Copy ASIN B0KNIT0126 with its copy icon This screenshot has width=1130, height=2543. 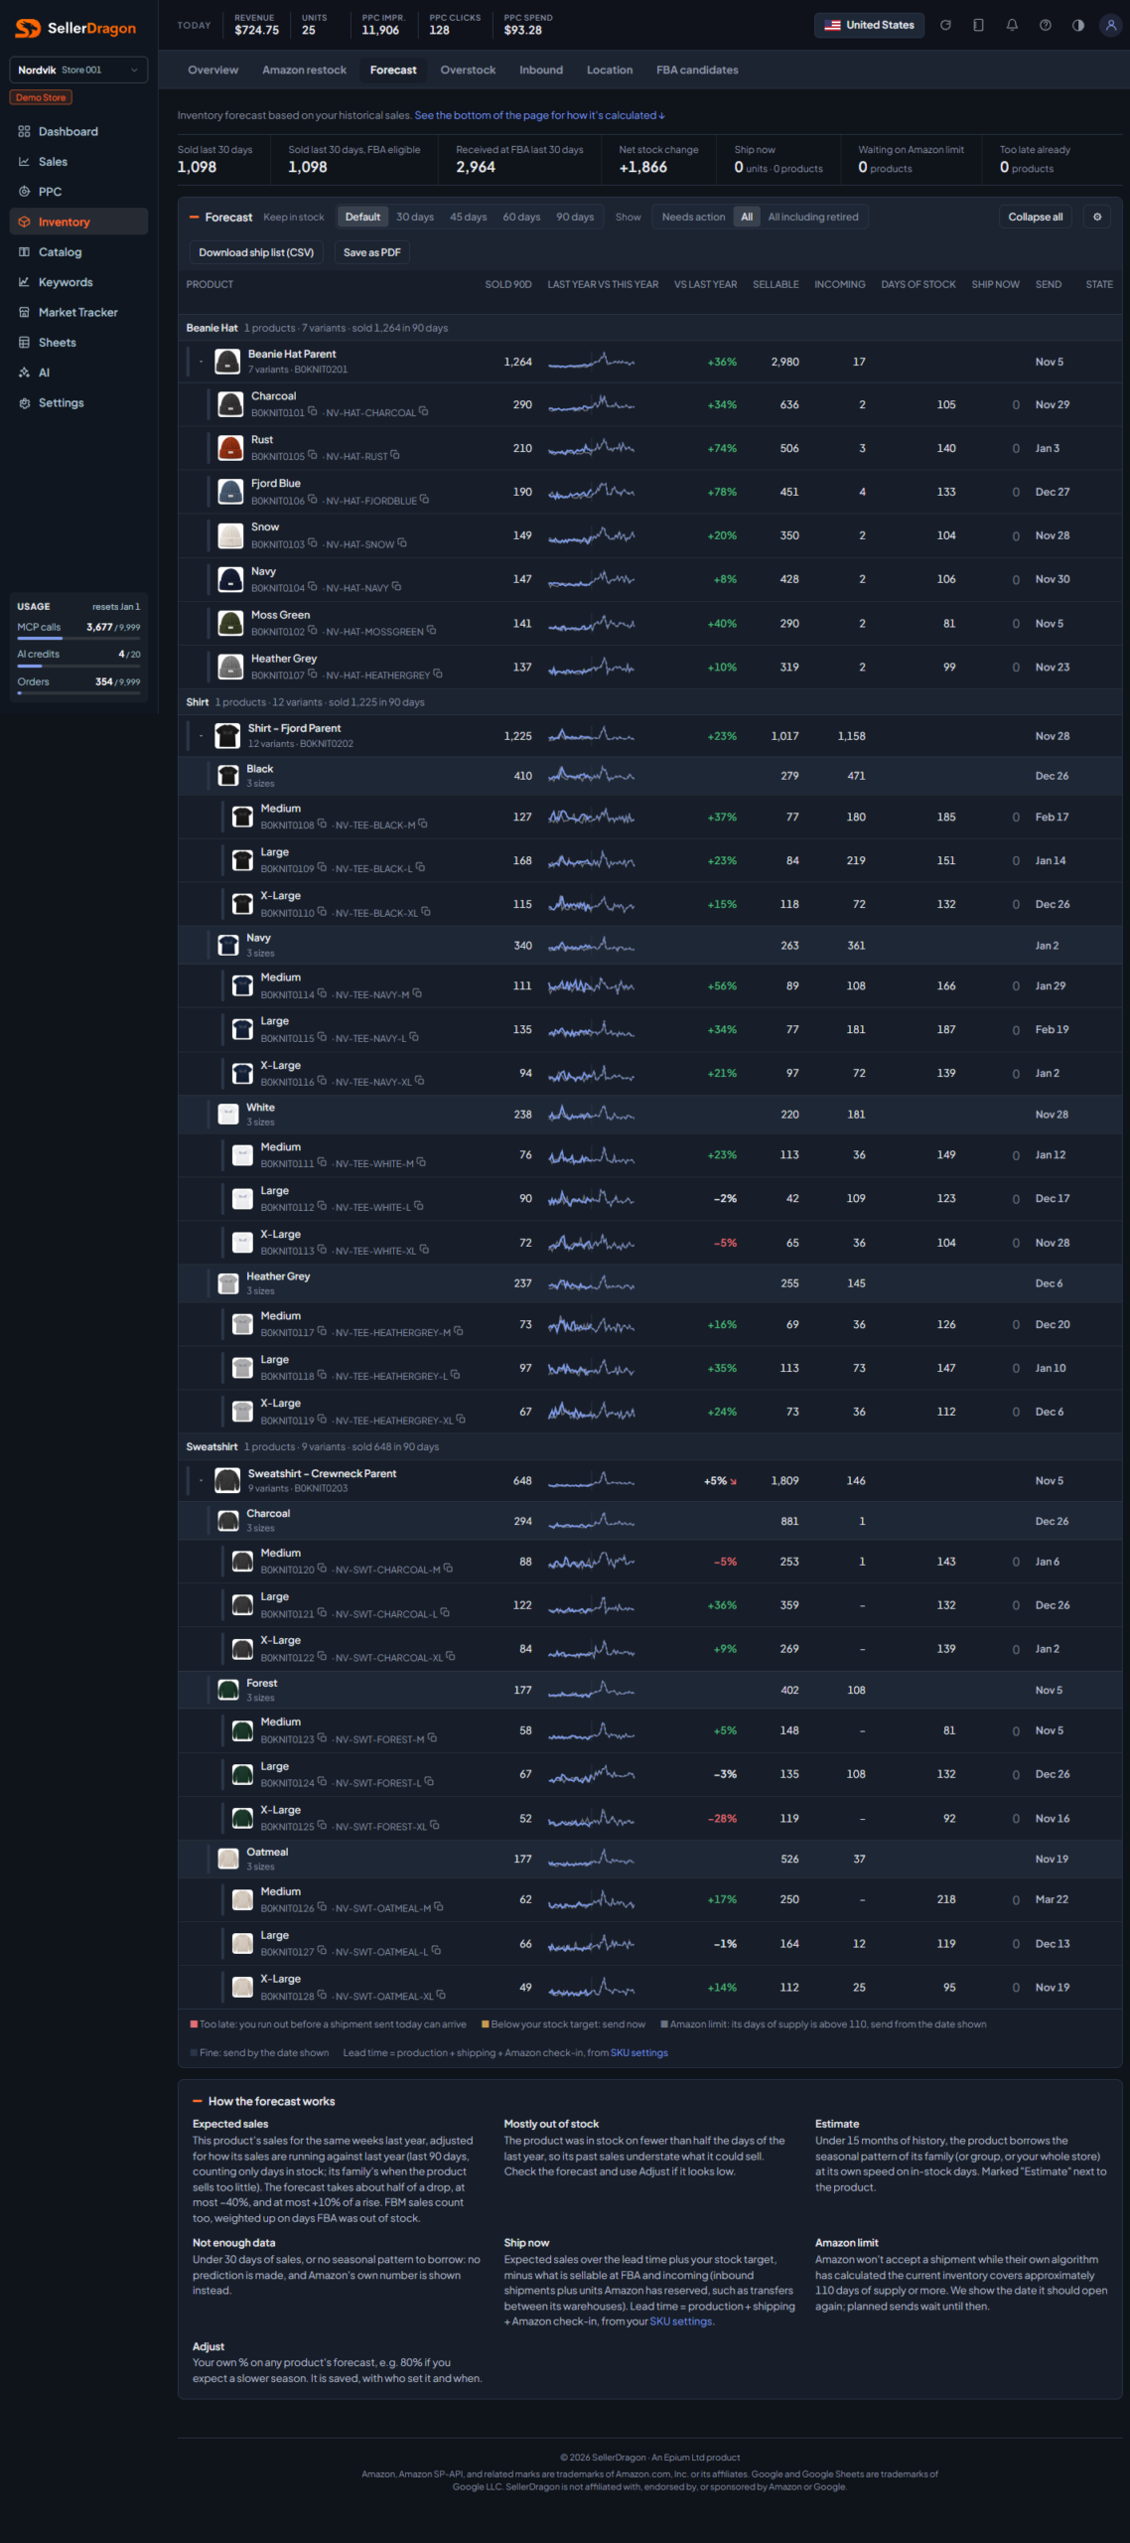pos(322,1906)
